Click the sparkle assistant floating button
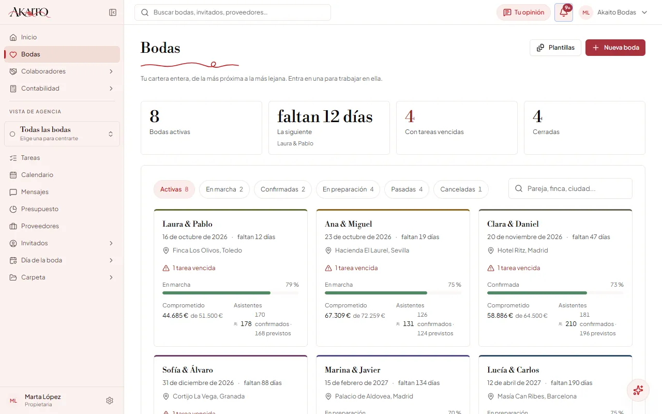 [x=638, y=390]
